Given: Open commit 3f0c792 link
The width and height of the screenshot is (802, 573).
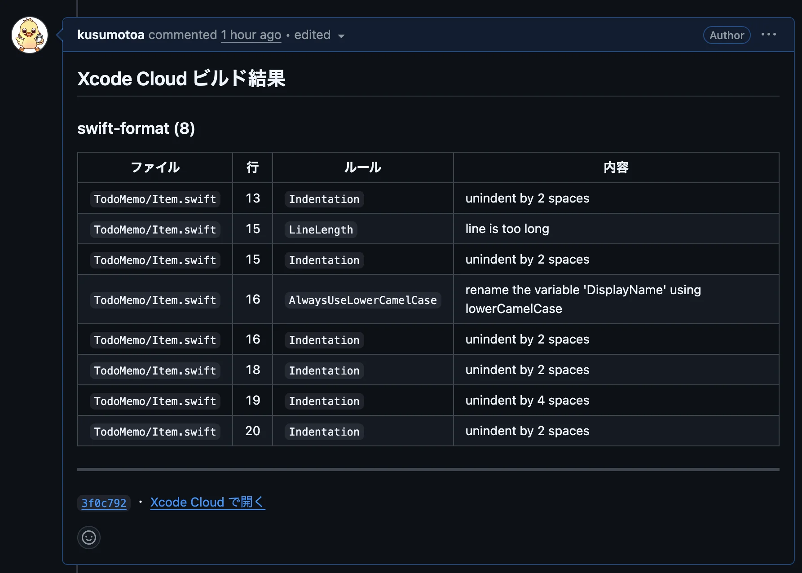Looking at the screenshot, I should point(104,503).
